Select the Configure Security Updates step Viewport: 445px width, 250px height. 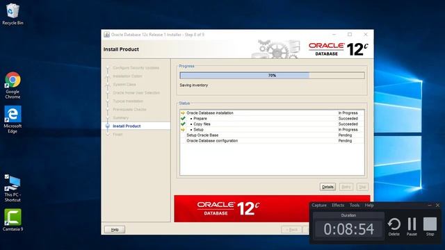point(136,68)
